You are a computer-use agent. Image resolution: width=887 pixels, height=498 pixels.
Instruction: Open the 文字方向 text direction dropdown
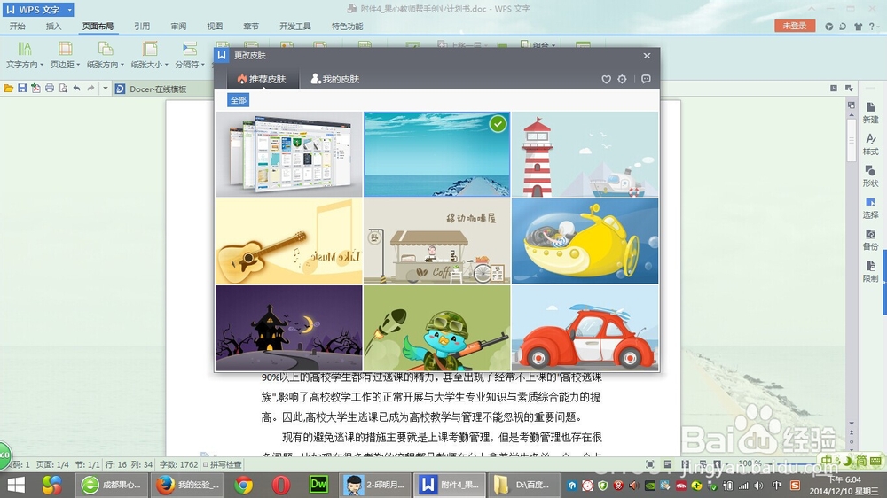click(24, 56)
